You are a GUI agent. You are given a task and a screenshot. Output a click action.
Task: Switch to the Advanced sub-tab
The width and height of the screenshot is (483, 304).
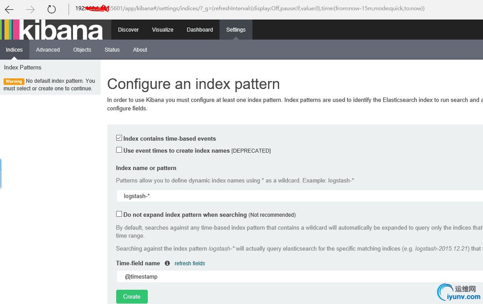point(48,49)
